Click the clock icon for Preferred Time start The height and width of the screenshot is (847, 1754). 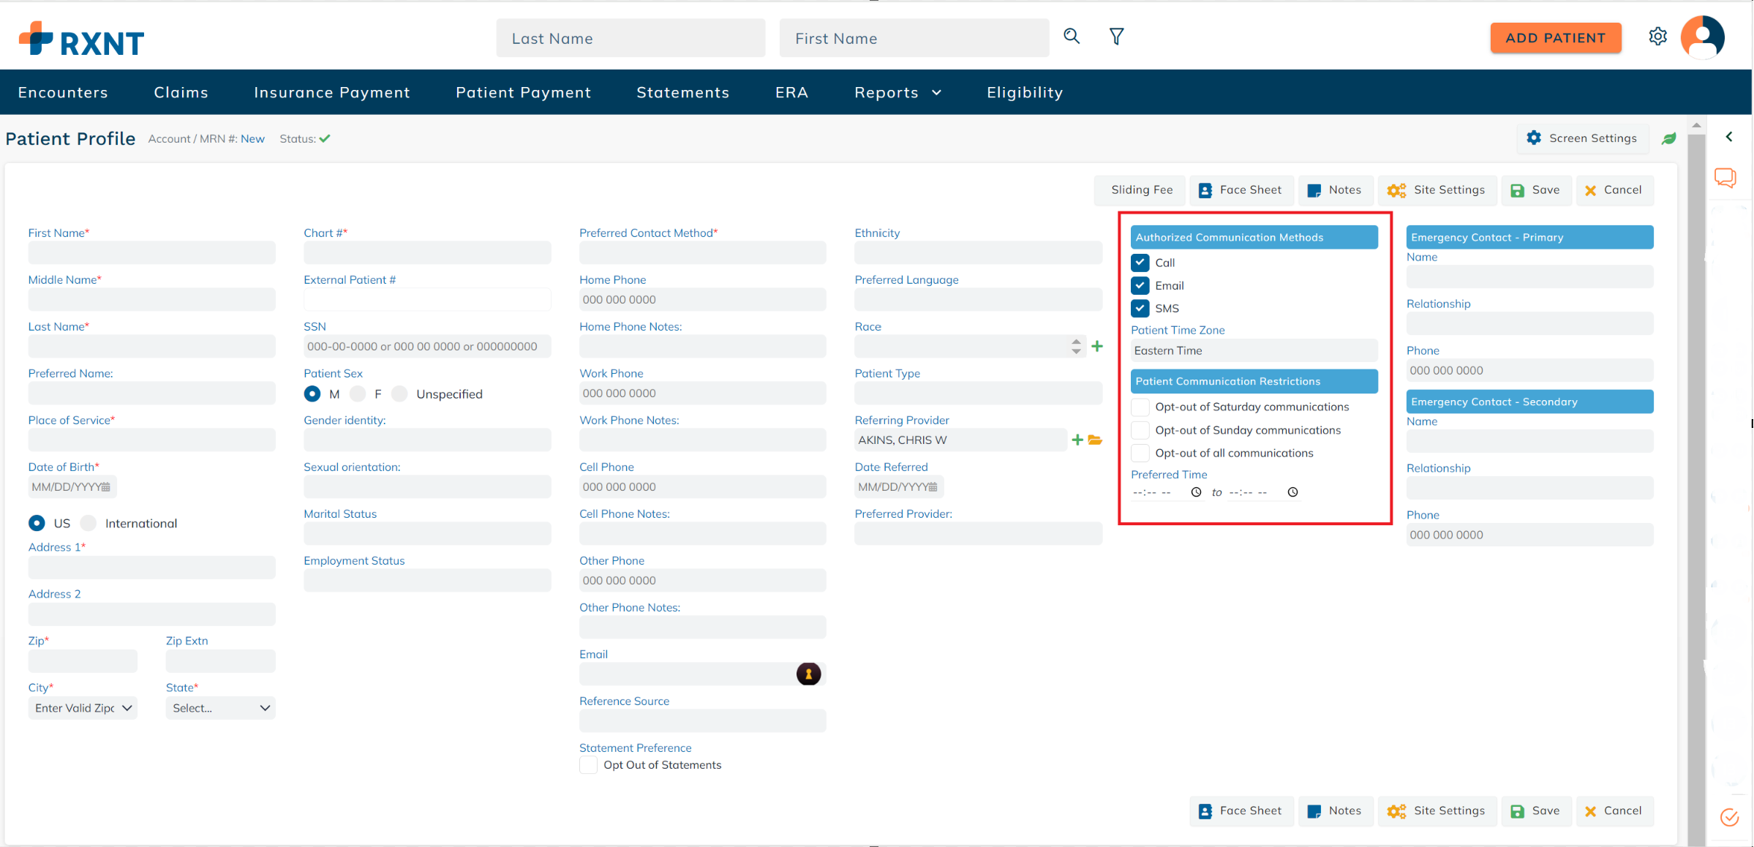click(x=1196, y=492)
